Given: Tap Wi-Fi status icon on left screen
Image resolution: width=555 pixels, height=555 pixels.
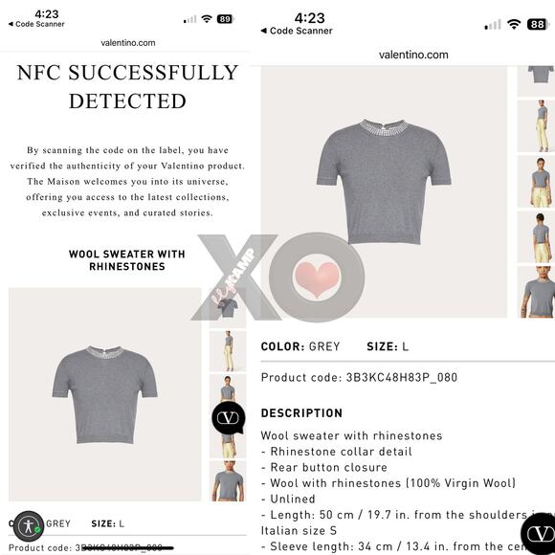Looking at the screenshot, I should click(207, 19).
